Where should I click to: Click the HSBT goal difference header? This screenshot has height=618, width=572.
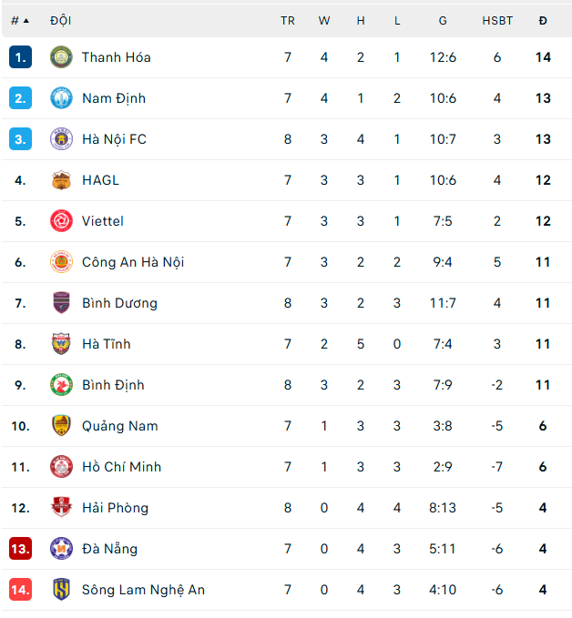497,20
